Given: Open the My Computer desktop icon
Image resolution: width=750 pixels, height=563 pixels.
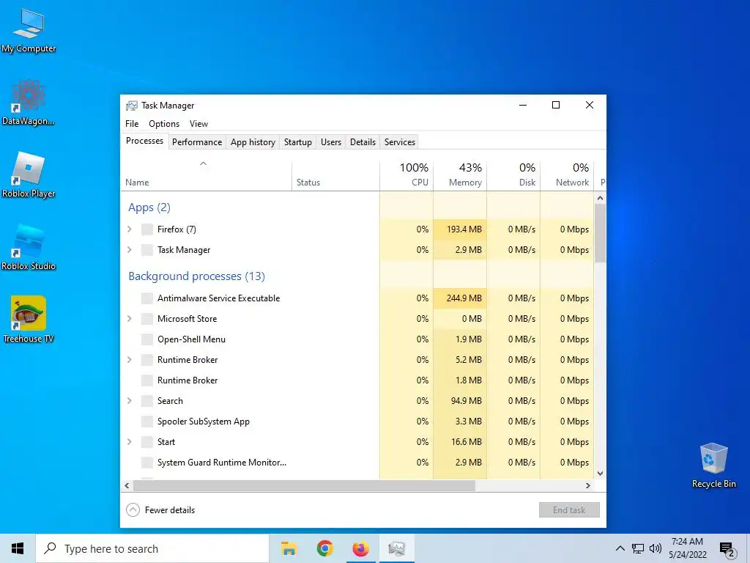Looking at the screenshot, I should pyautogui.click(x=29, y=29).
